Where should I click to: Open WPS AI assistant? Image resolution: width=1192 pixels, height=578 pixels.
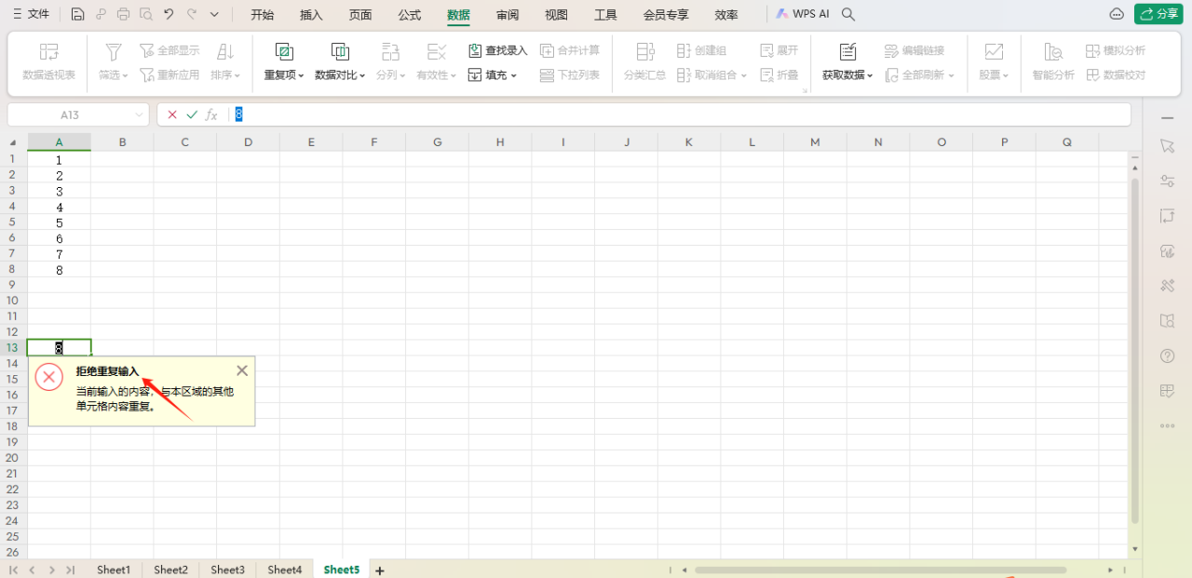[x=801, y=15]
